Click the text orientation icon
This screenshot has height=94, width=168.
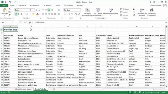tap(52, 10)
